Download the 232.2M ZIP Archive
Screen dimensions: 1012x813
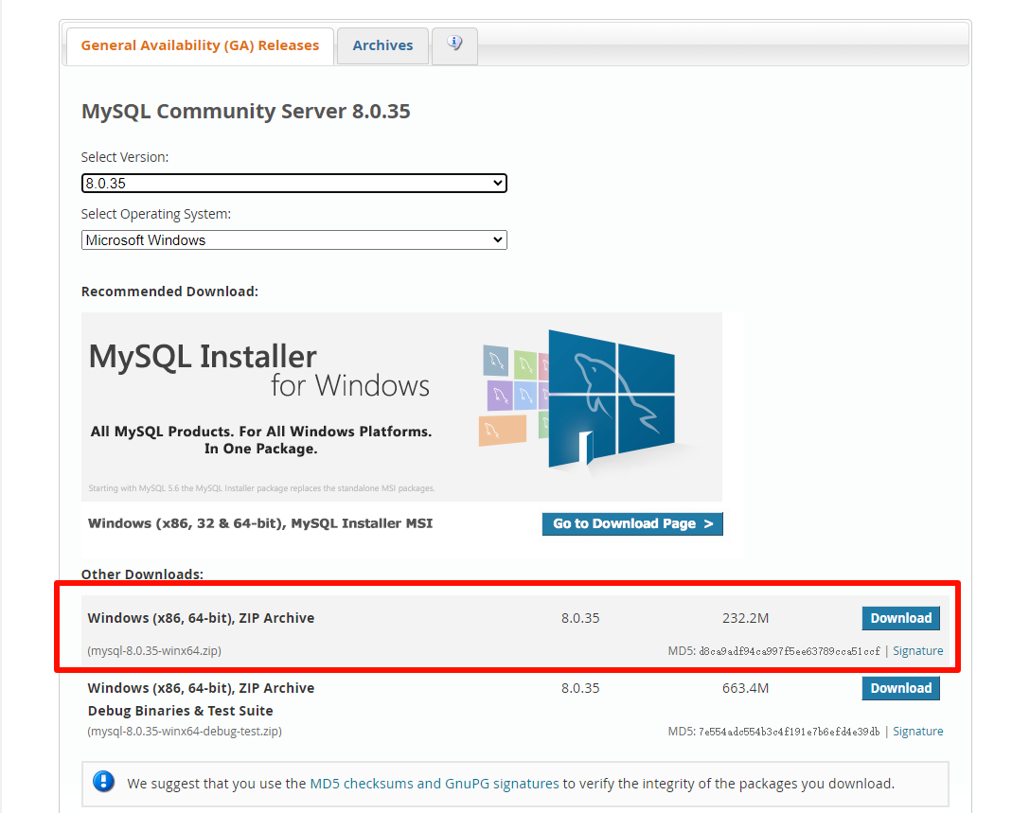click(x=901, y=618)
